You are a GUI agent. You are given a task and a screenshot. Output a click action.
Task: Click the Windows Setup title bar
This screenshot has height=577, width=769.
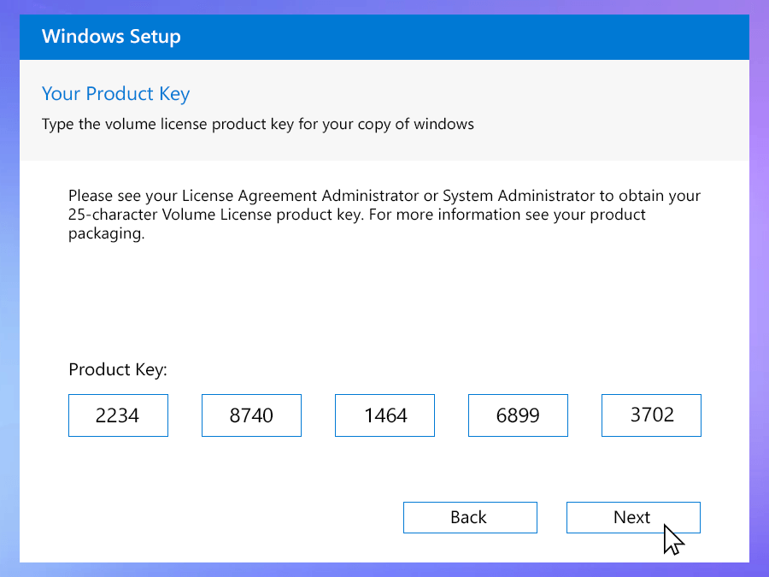(384, 37)
